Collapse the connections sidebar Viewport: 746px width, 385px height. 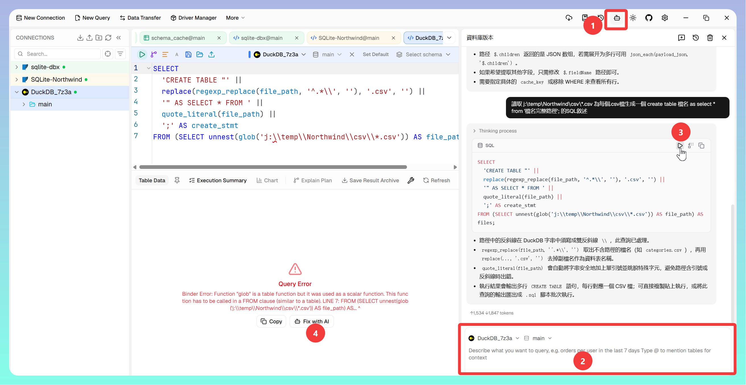pos(118,38)
